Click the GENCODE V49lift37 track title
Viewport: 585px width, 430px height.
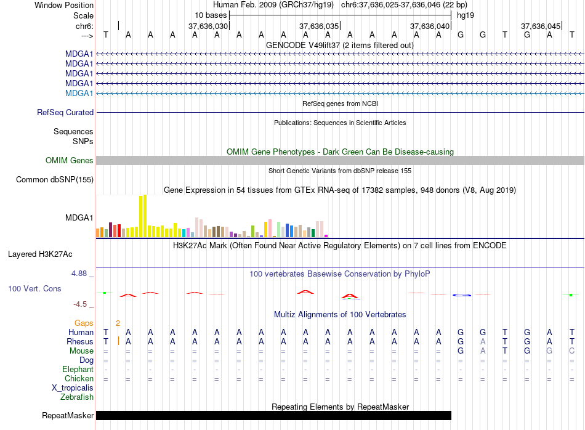[x=340, y=46]
